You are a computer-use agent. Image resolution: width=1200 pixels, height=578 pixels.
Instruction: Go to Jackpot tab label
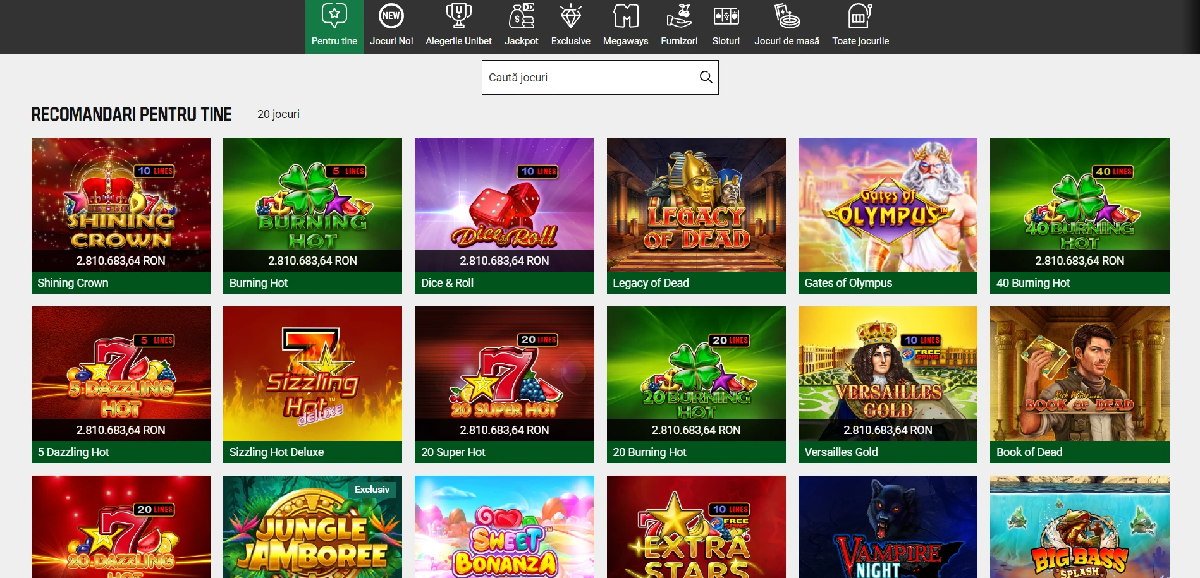click(522, 41)
